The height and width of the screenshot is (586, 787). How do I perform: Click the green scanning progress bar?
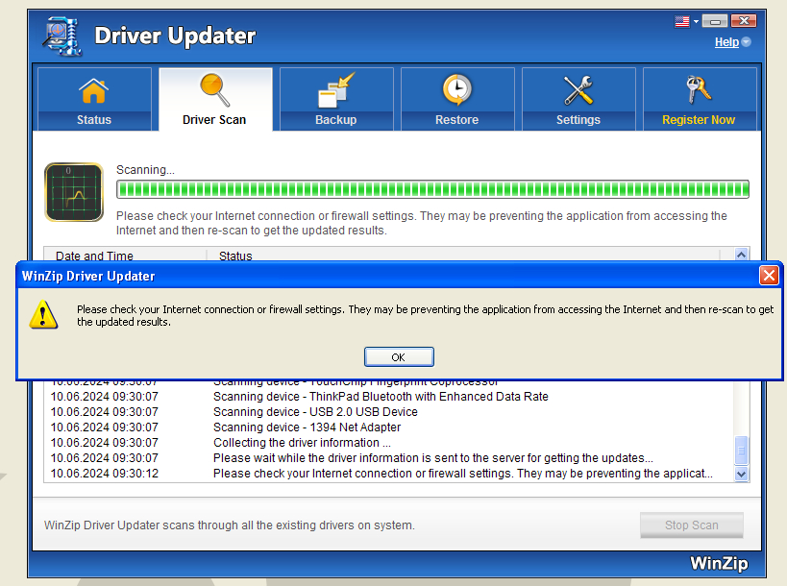[x=432, y=189]
